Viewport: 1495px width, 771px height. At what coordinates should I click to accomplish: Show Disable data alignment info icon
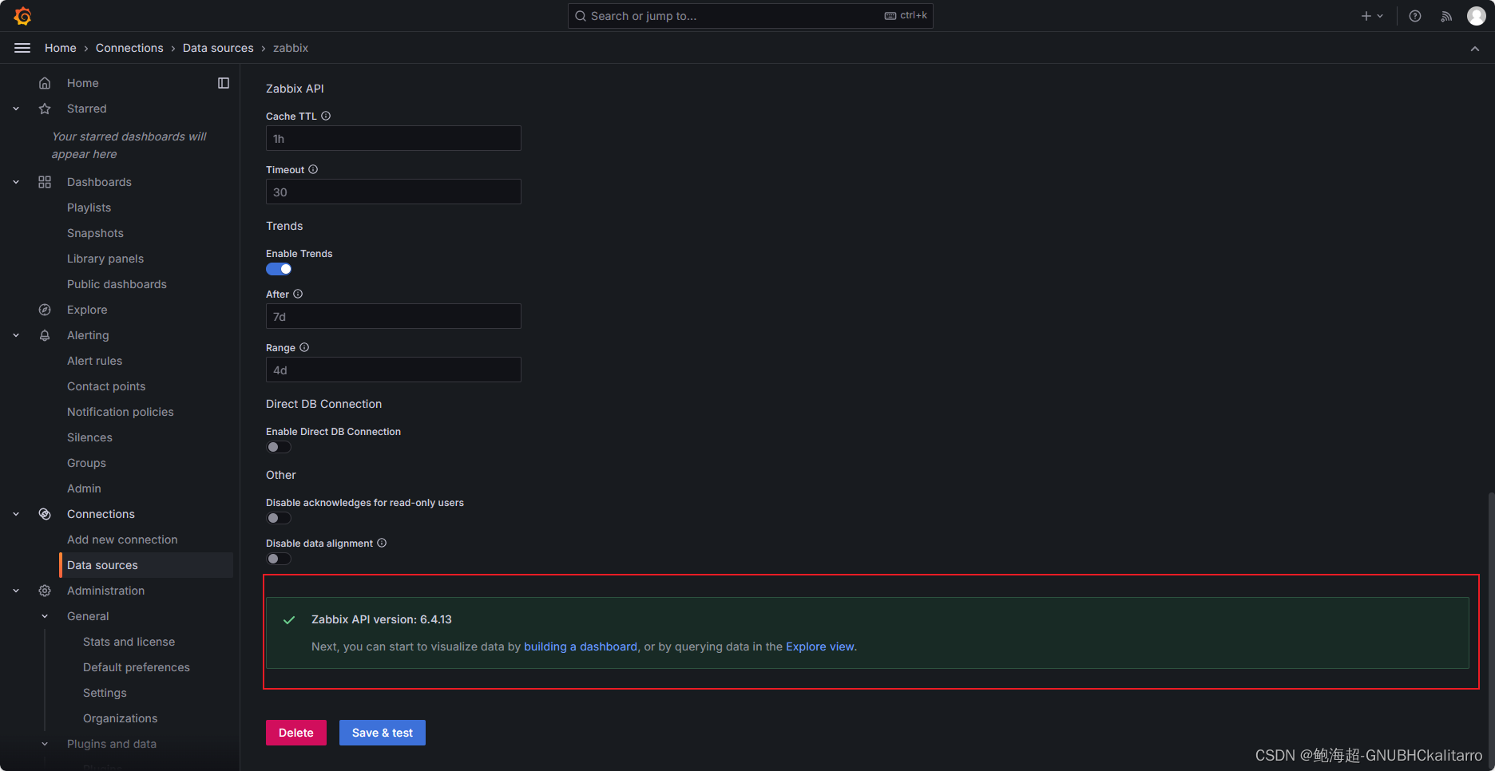pyautogui.click(x=382, y=543)
